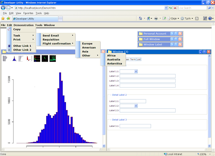Click the Refresh page icon
The image size is (215, 156).
pyautogui.click(x=170, y=8)
